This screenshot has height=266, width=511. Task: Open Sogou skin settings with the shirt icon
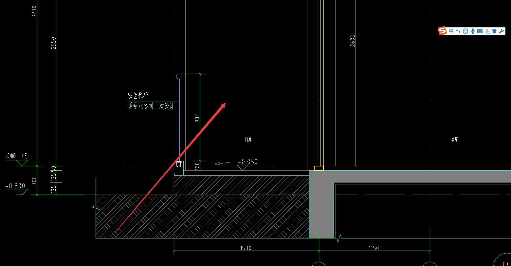tap(494, 31)
